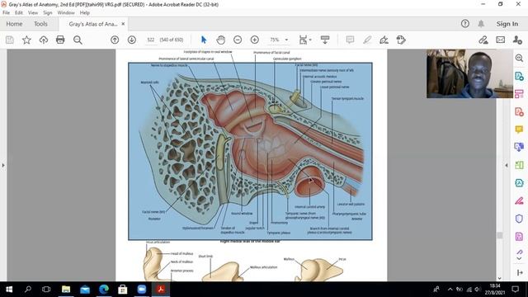528x297 pixels.
Task: Open Microsoft Edge from taskbar
Action: click(x=104, y=290)
